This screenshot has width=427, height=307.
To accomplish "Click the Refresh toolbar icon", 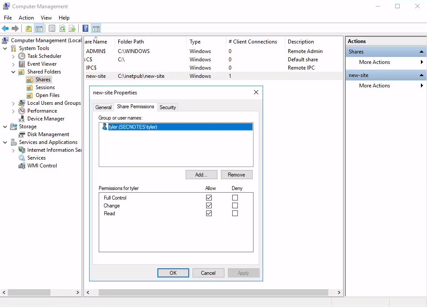I will click(62, 28).
